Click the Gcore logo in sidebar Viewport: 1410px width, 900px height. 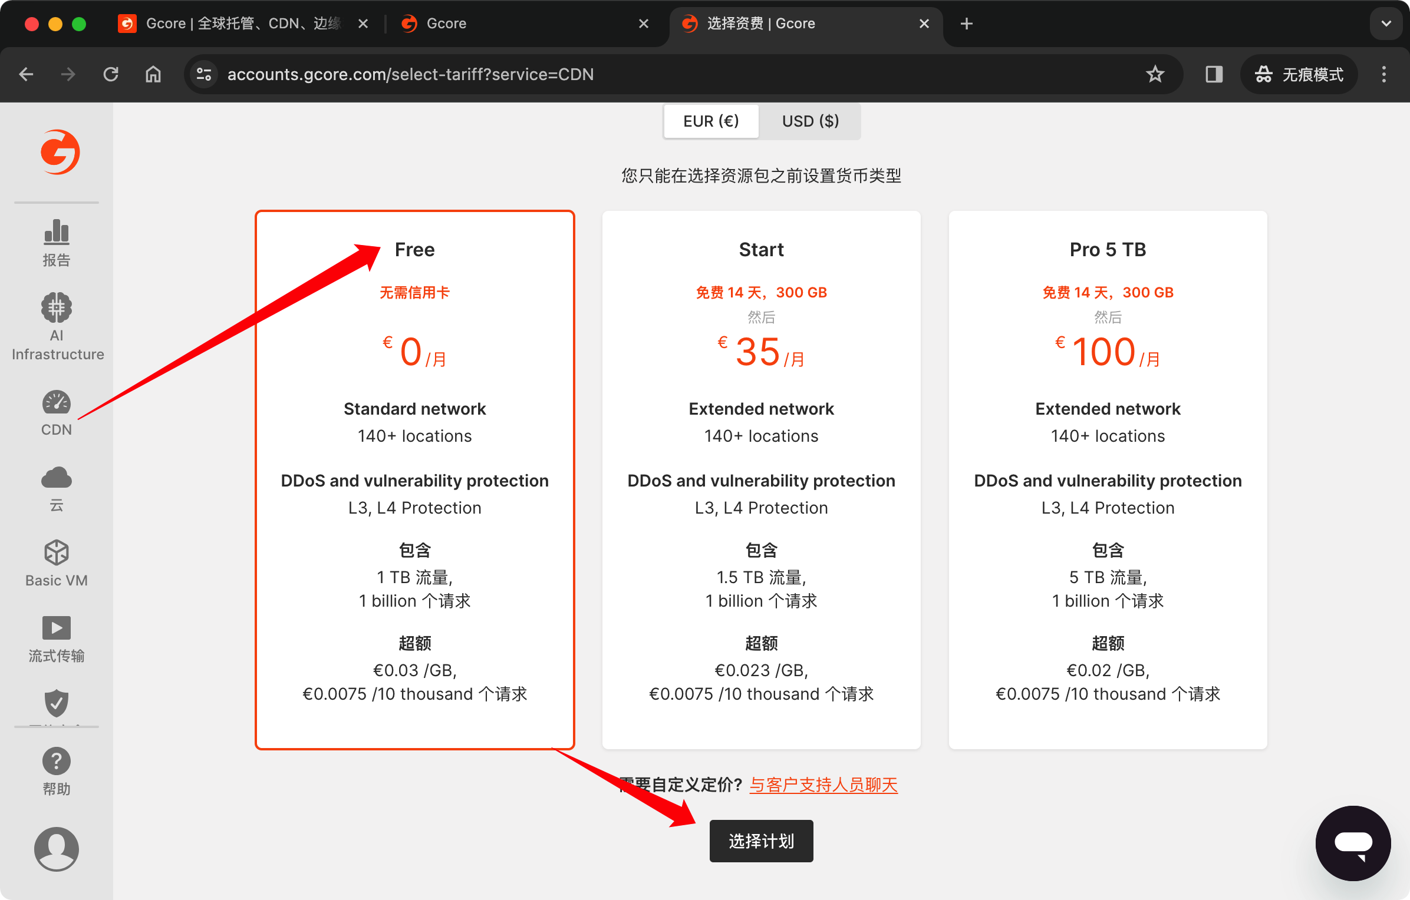coord(60,152)
